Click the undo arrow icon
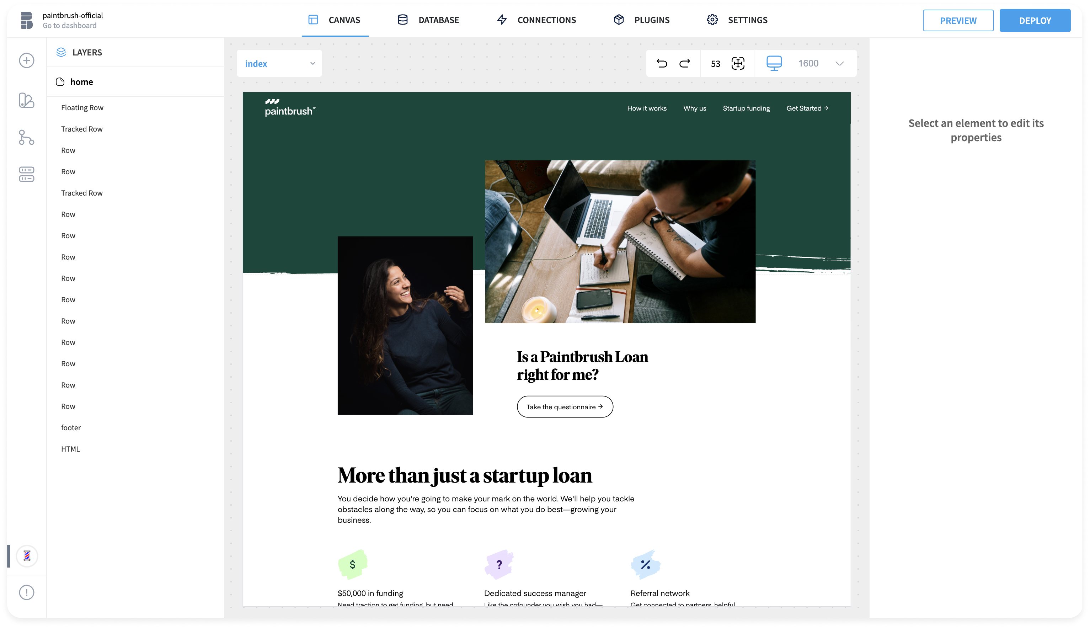1090x628 pixels. click(x=662, y=63)
